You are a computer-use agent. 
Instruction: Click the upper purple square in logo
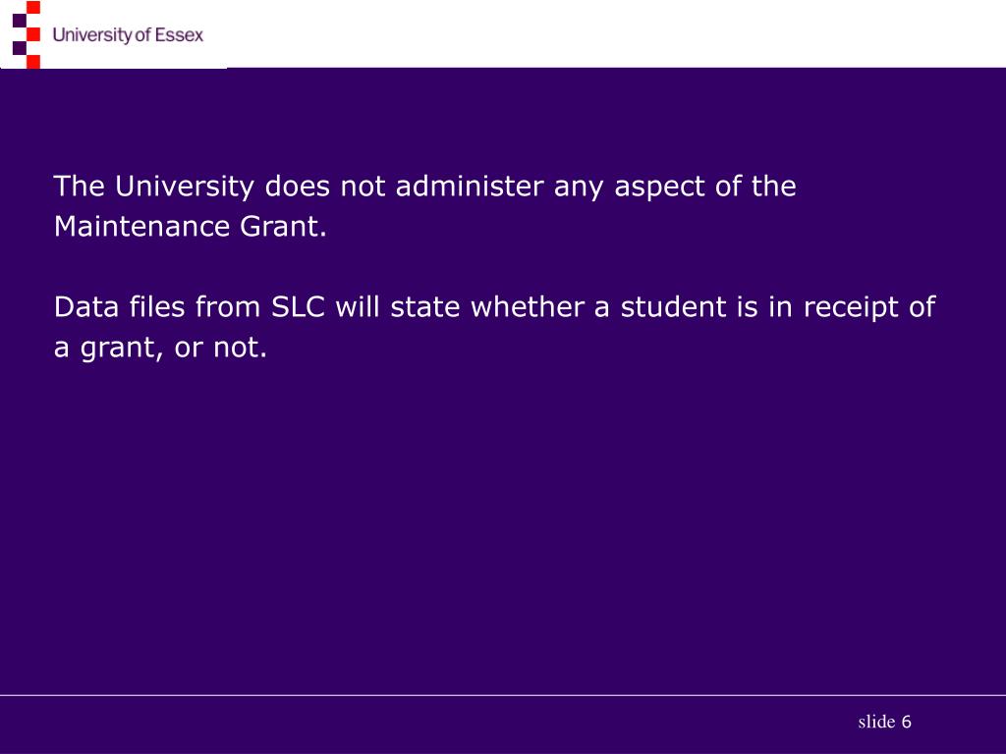click(20, 21)
